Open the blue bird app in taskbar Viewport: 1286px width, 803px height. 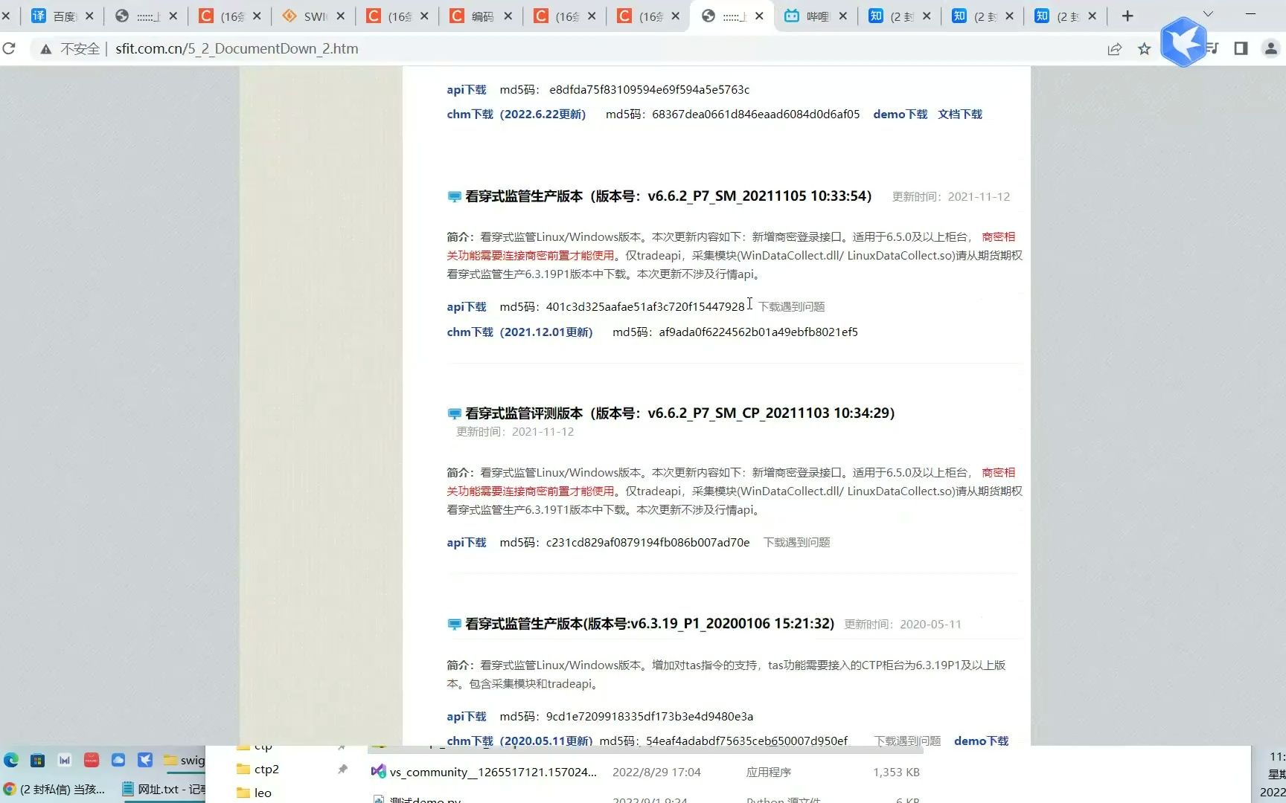(145, 760)
